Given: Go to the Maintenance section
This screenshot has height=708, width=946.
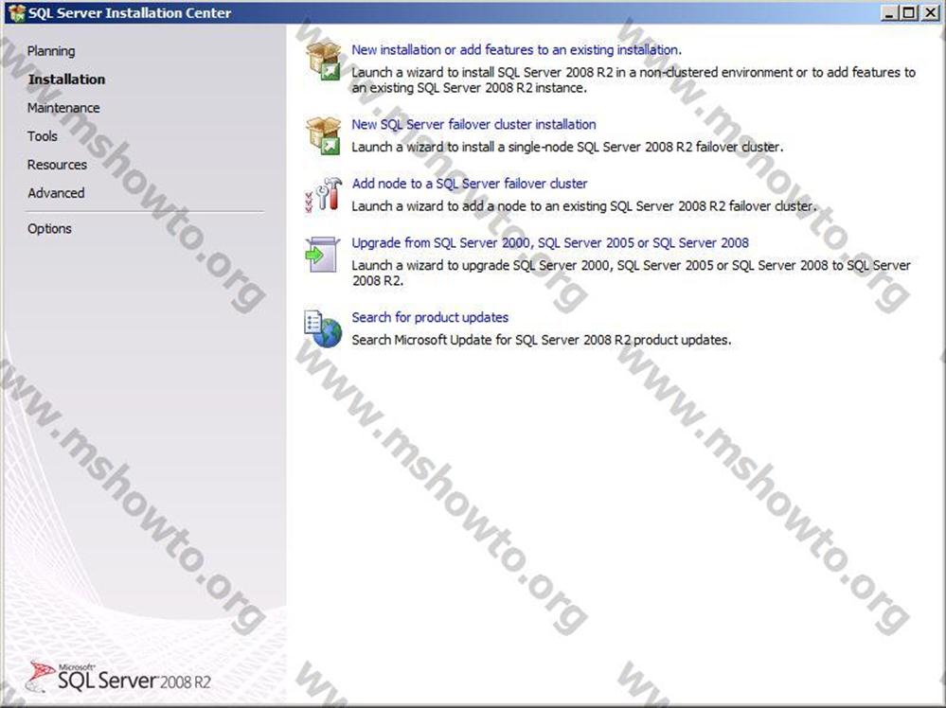Looking at the screenshot, I should pos(63,108).
